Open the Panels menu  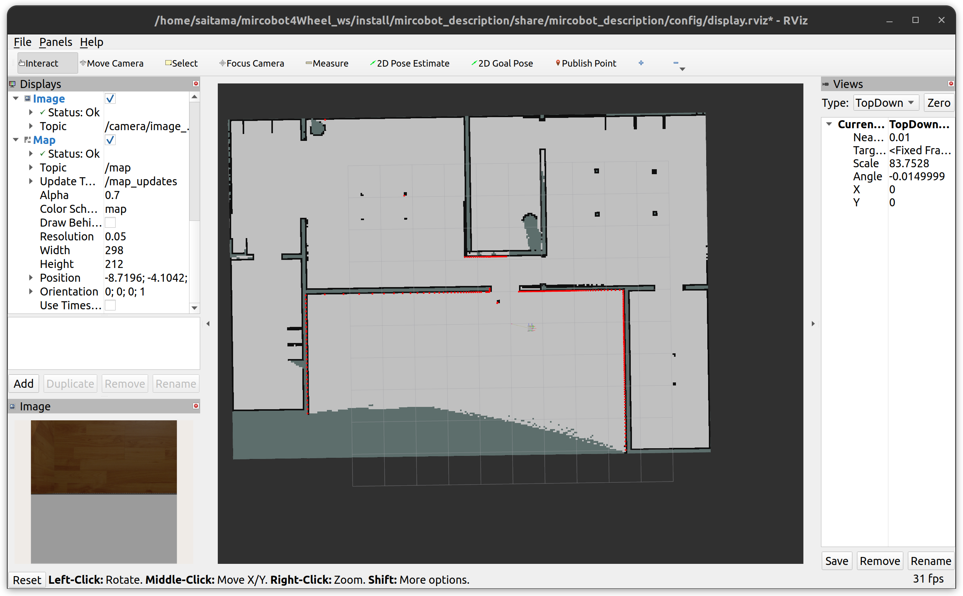coord(55,42)
